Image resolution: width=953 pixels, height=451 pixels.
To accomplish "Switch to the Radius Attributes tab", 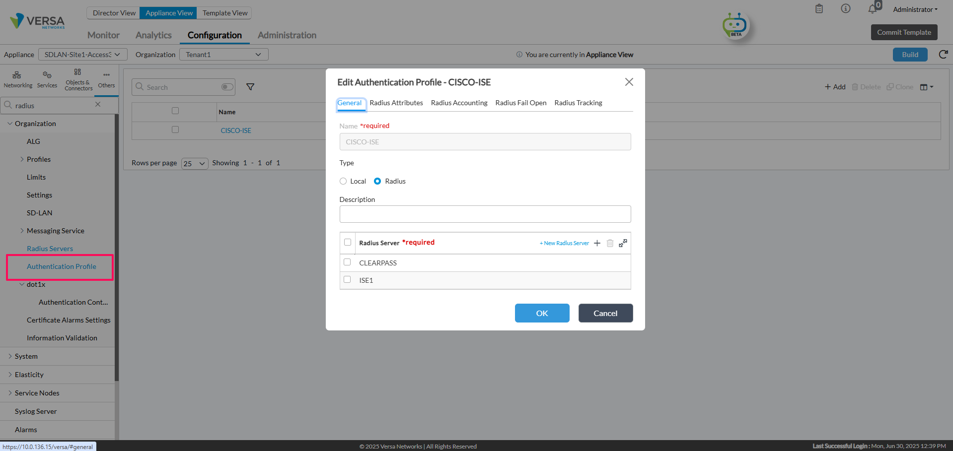I will [x=396, y=103].
